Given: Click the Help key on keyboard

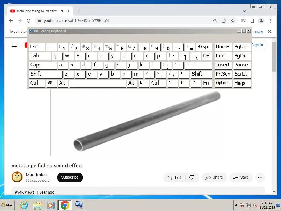Looking at the screenshot, I should tap(242, 83).
